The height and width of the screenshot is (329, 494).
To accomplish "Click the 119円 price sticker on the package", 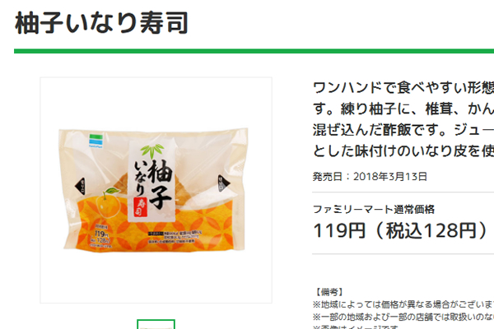I will click(101, 238).
